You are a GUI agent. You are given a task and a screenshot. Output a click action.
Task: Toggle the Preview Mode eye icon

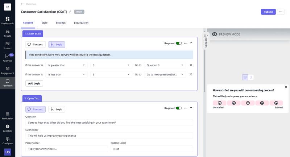pos(215,34)
